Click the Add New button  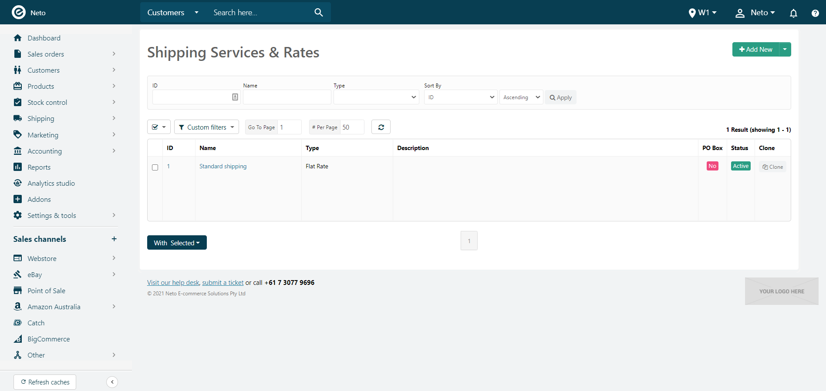click(755, 49)
